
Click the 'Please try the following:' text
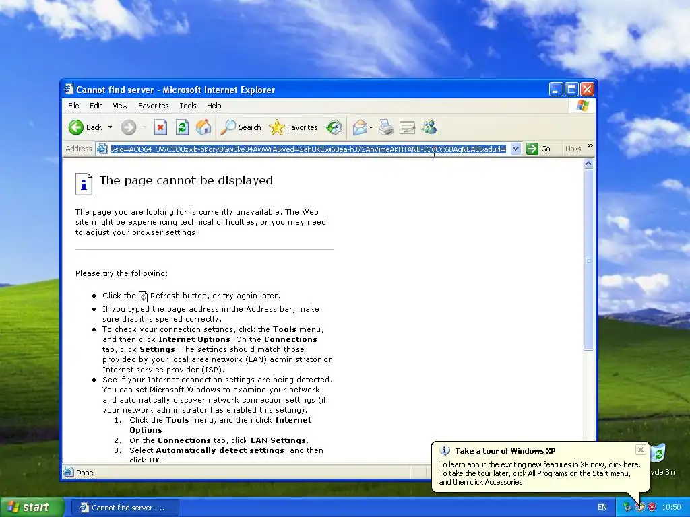[121, 273]
